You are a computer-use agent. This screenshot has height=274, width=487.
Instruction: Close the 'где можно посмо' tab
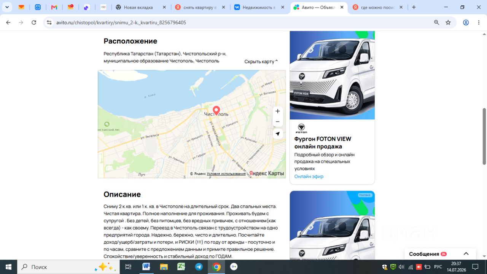tap(401, 7)
